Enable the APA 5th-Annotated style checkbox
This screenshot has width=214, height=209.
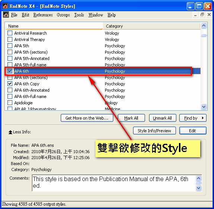[10, 58]
